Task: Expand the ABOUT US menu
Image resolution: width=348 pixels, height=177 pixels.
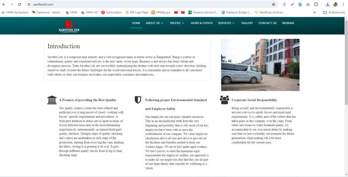Action: click(154, 23)
